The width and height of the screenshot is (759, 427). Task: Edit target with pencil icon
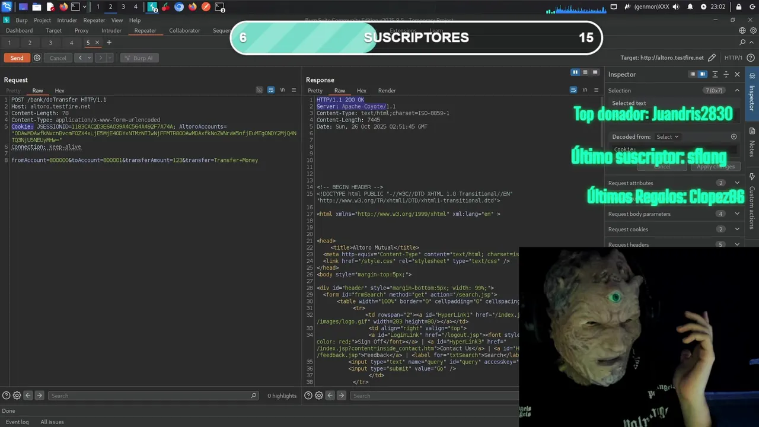(712, 58)
